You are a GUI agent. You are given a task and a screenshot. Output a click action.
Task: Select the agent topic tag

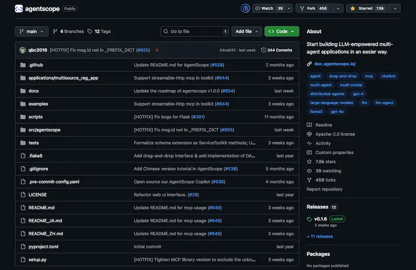coord(315,76)
